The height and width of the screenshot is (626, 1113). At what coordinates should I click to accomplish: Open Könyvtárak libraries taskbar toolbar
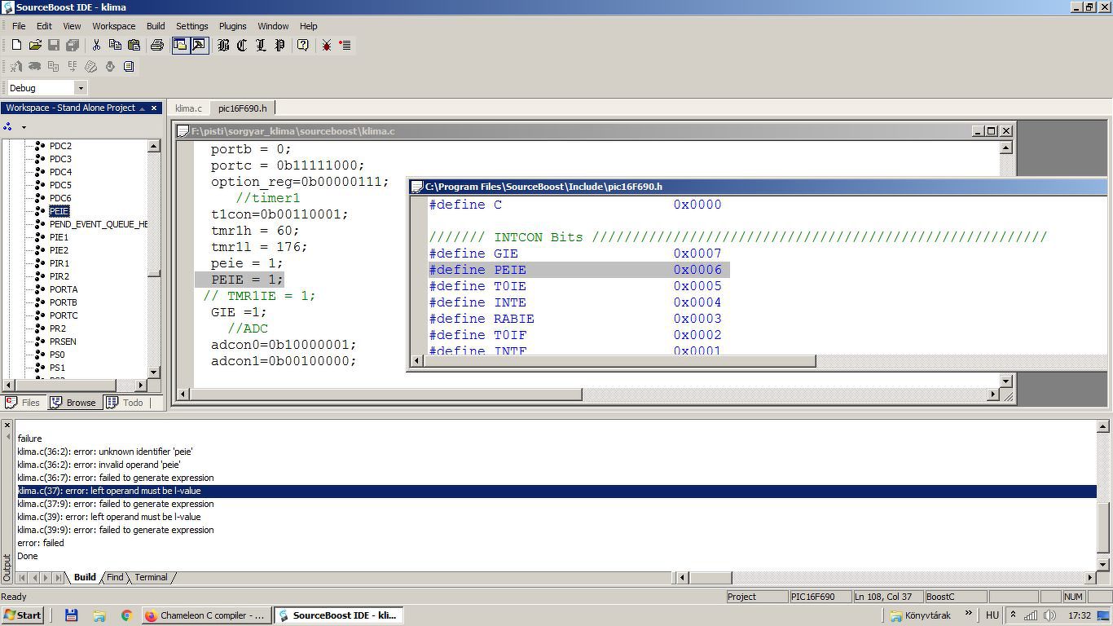[921, 615]
